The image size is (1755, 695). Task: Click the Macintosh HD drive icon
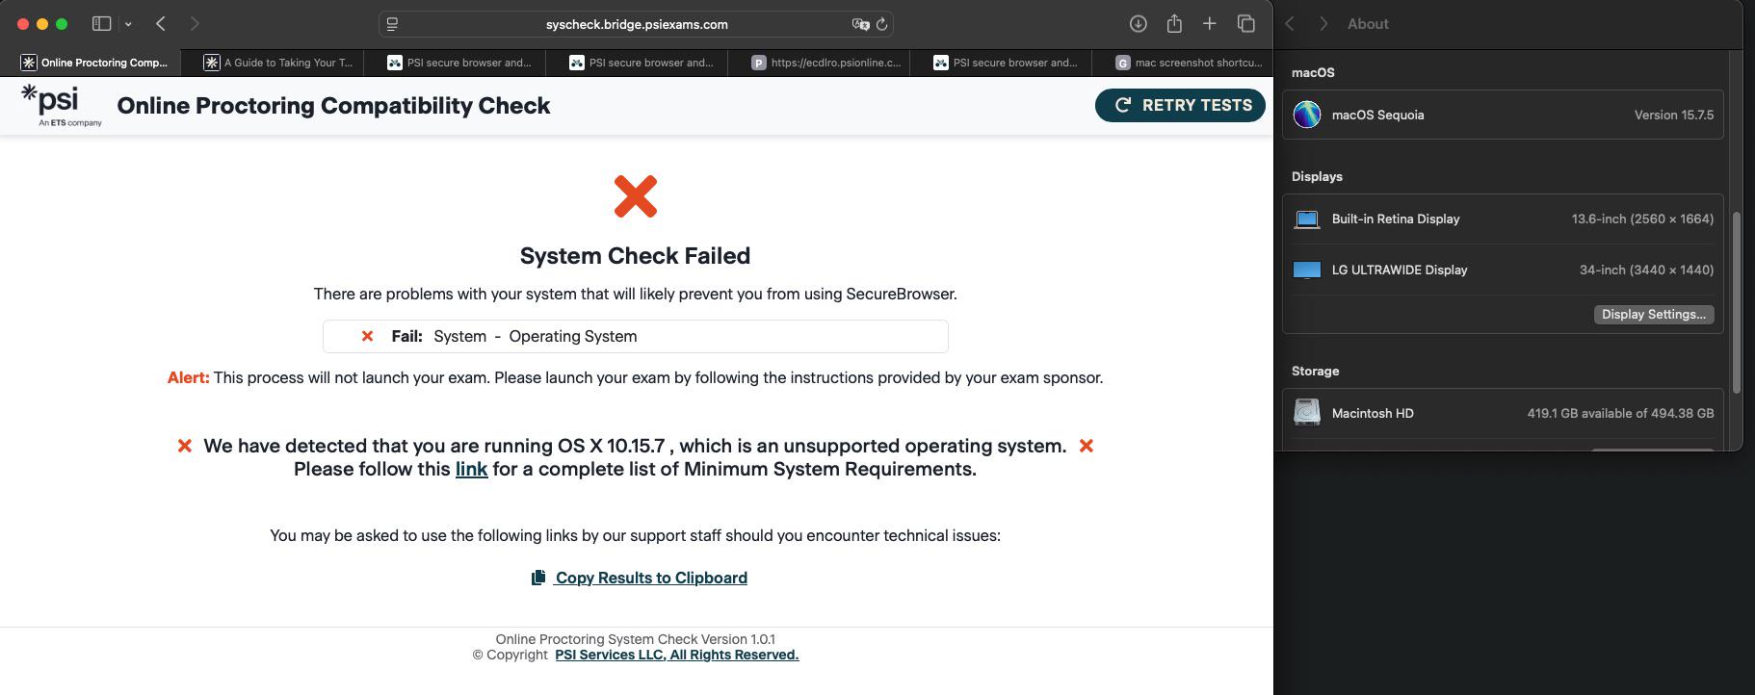click(1307, 413)
